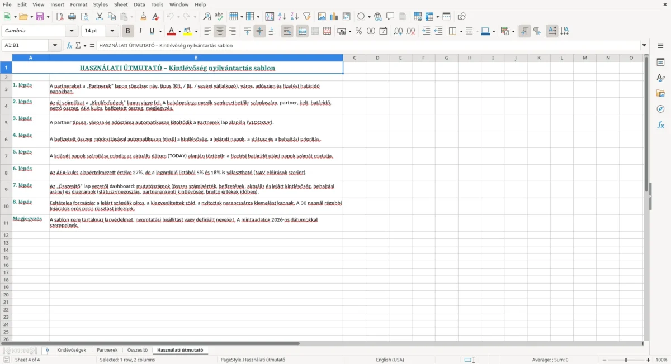Click Sort Ascending icon
Image resolution: width=671 pixels, height=364 pixels.
point(282,17)
